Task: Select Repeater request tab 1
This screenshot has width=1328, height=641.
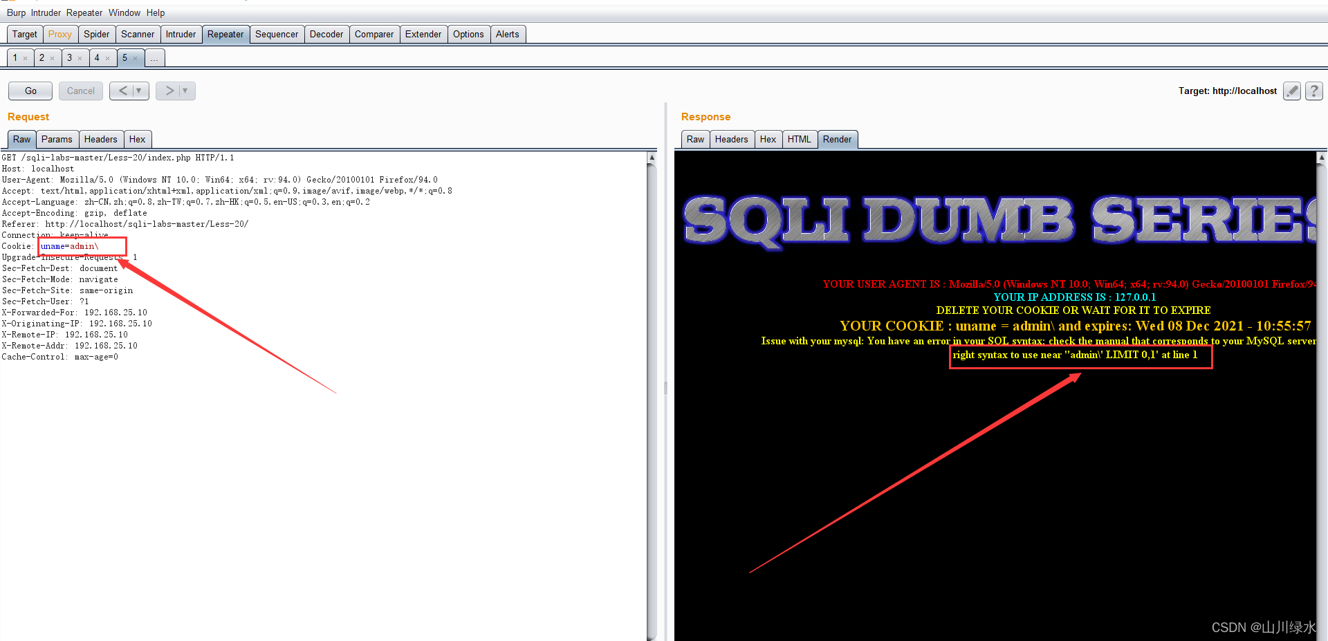Action: coord(15,57)
